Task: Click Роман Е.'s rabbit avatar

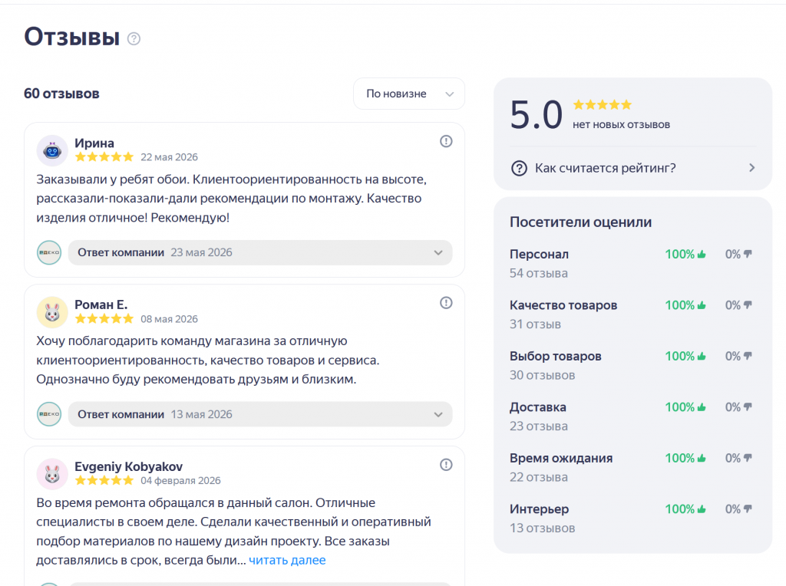Action: click(52, 312)
